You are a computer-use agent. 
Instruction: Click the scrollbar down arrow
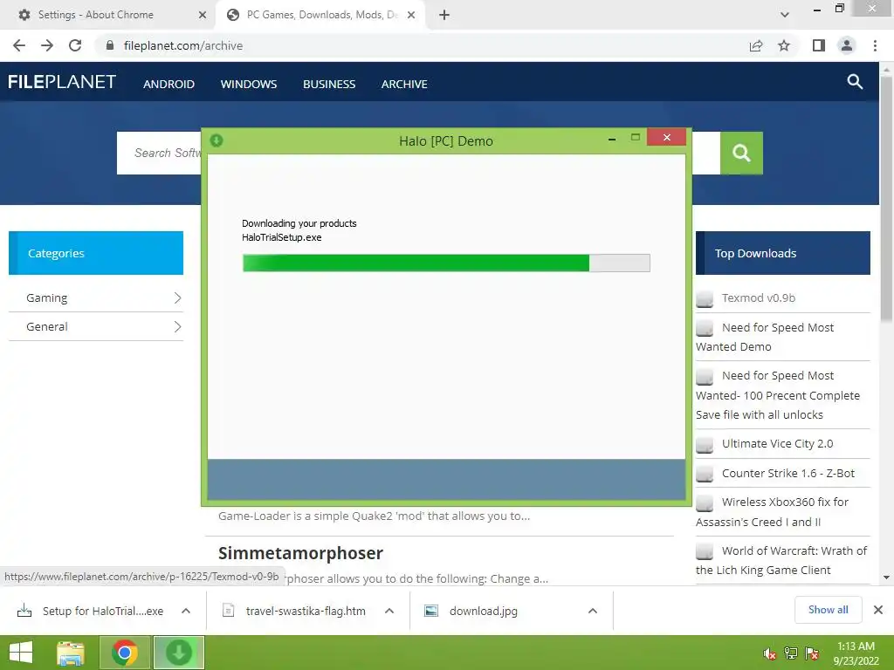coord(886,578)
